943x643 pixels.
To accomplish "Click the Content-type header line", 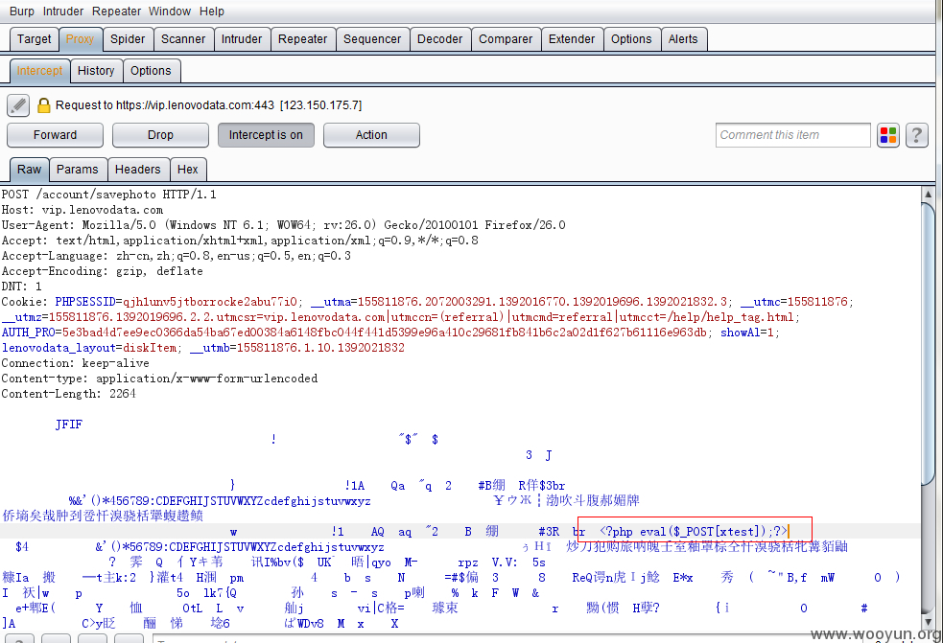I will point(159,378).
